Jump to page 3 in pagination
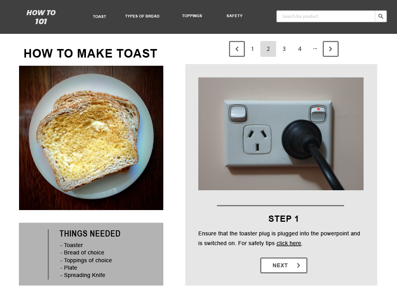The width and height of the screenshot is (397, 298). [284, 49]
